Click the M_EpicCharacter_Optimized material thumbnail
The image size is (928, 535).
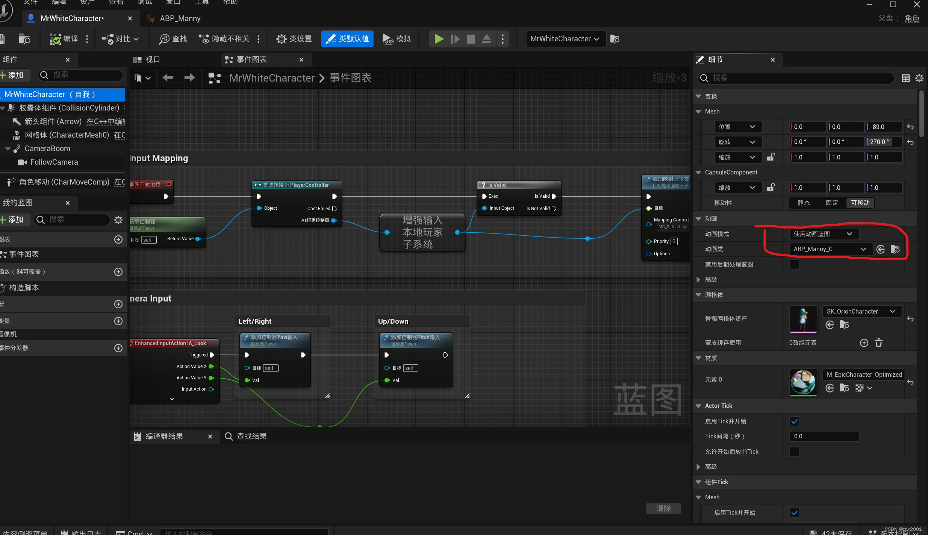click(803, 382)
